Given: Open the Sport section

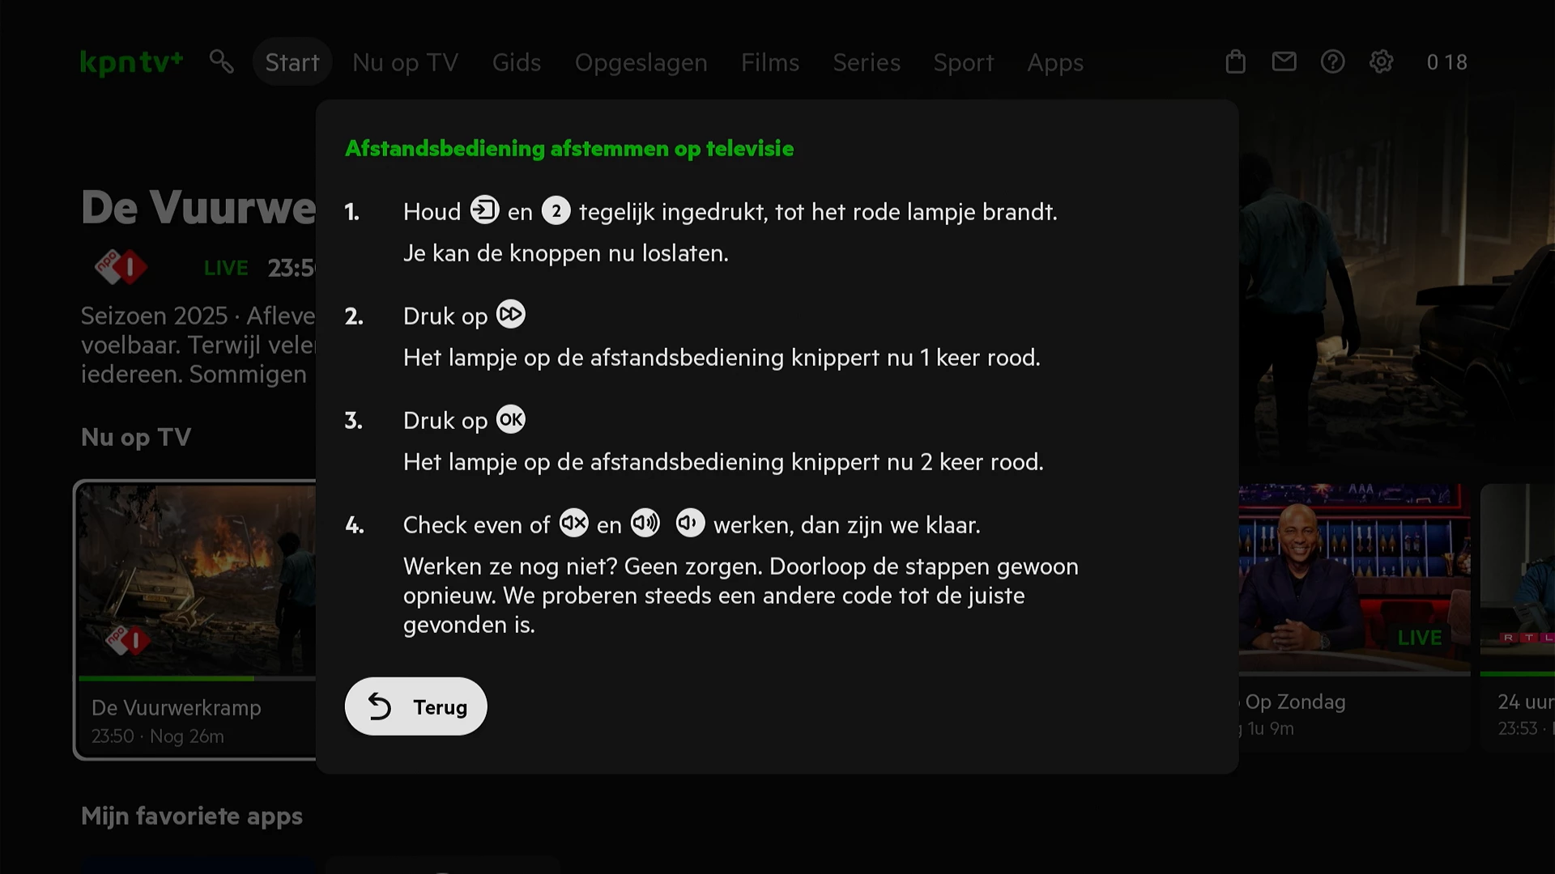Looking at the screenshot, I should [x=963, y=62].
